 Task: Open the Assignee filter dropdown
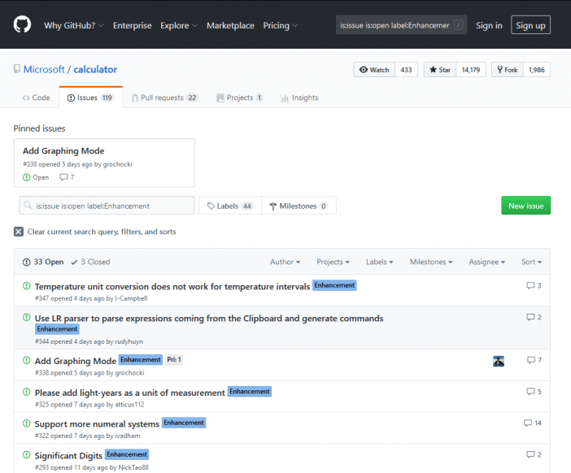(487, 262)
